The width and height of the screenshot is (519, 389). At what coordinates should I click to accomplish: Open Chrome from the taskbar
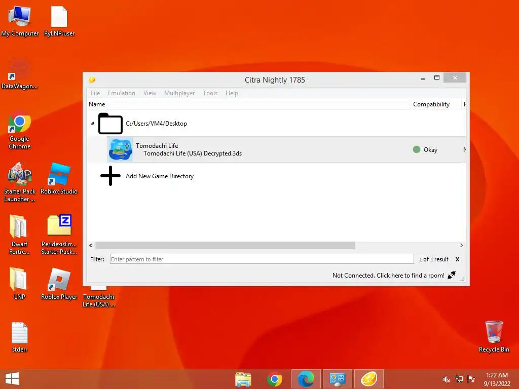click(x=274, y=379)
